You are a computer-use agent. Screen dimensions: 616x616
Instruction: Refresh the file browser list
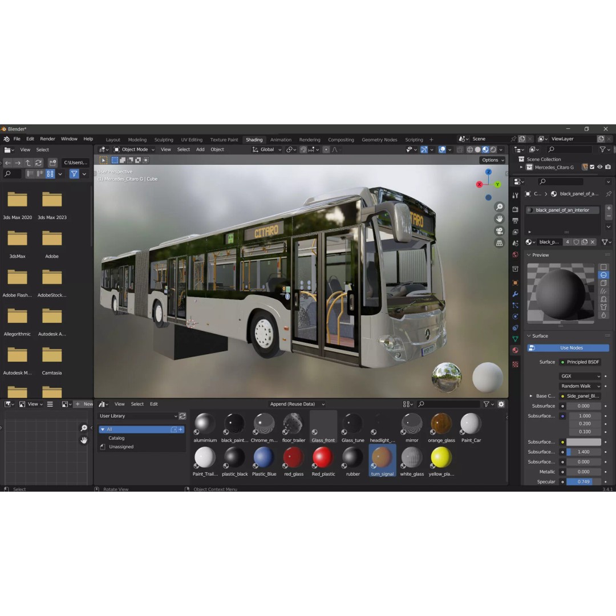[x=38, y=163]
